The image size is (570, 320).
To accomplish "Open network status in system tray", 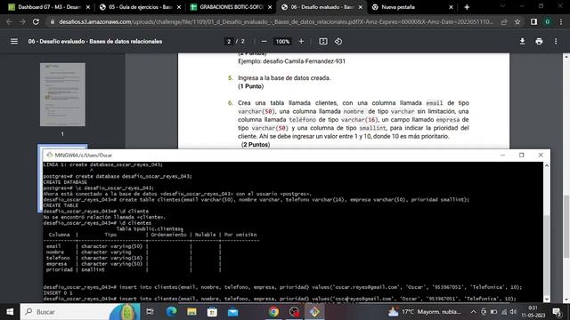I will click(x=503, y=312).
